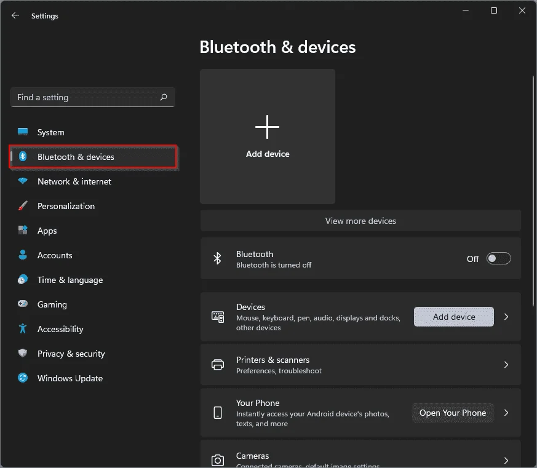Screen dimensions: 537x468
Task: Click the 'Bluetooth & devices' page heading
Action: coord(277,47)
